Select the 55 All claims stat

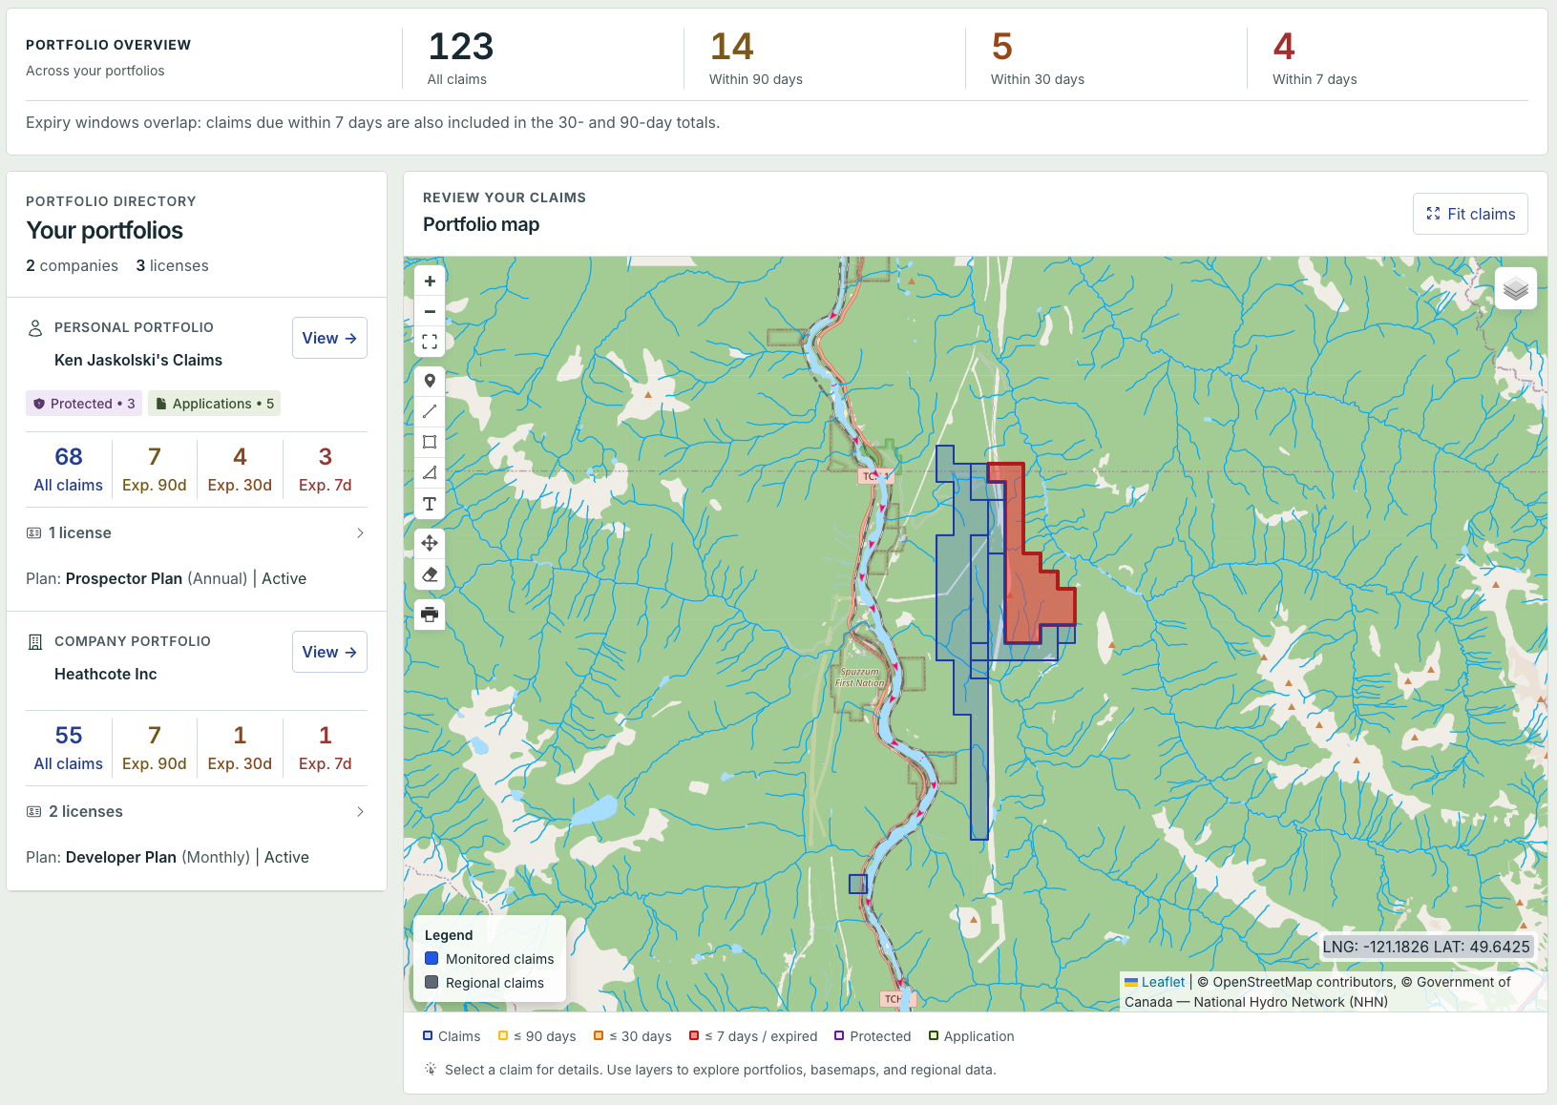click(x=69, y=748)
